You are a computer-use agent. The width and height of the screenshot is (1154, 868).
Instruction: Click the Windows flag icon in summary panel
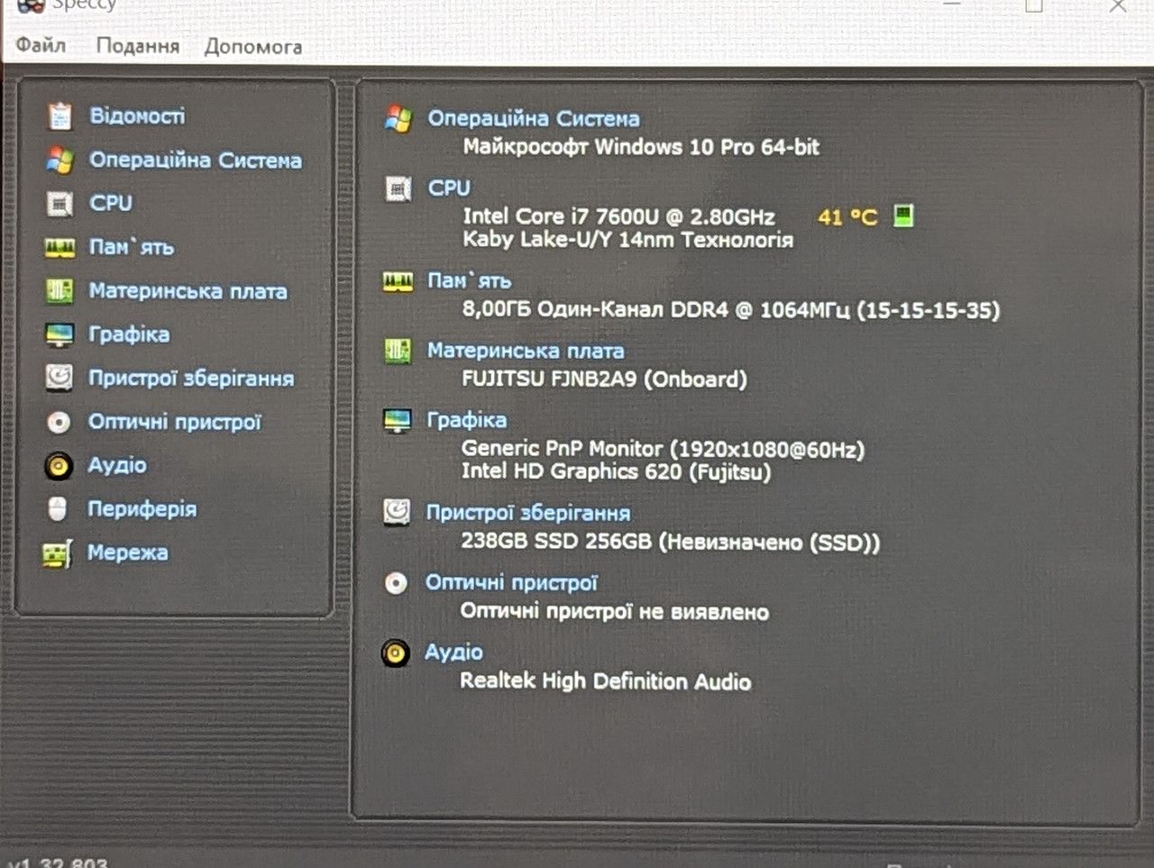tap(398, 119)
